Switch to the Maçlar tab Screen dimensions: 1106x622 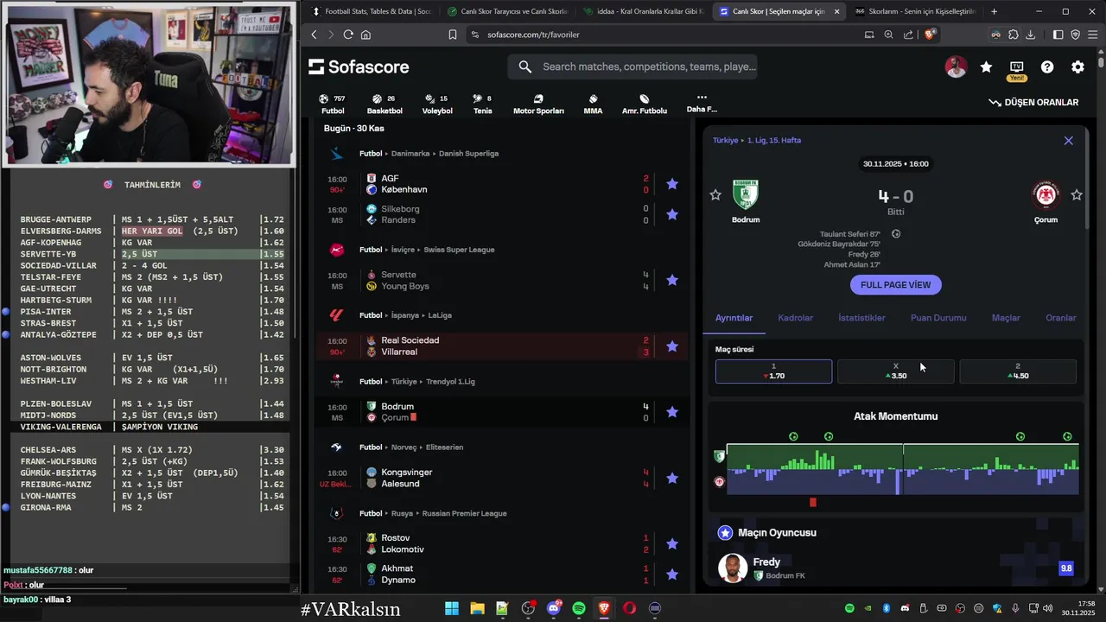1006,318
